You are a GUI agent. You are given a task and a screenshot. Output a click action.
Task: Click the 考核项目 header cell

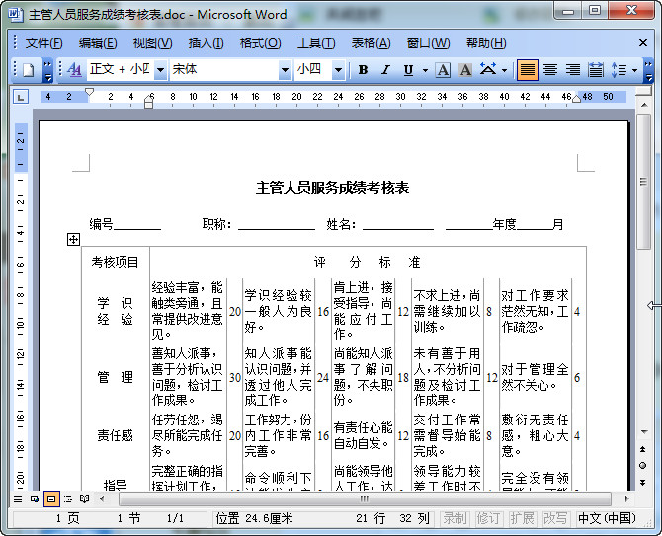(115, 262)
